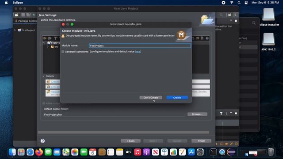Switch to Eclipse via its dock icon
This screenshot has height=159, width=283.
[x=231, y=152]
